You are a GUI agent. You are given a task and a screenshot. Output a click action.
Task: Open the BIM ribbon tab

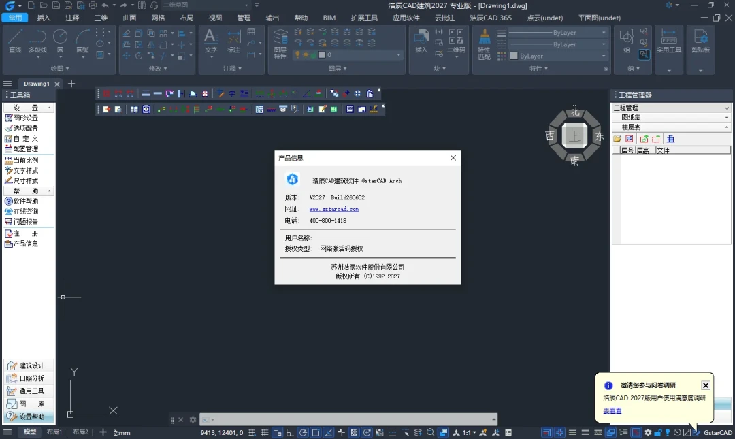(329, 18)
